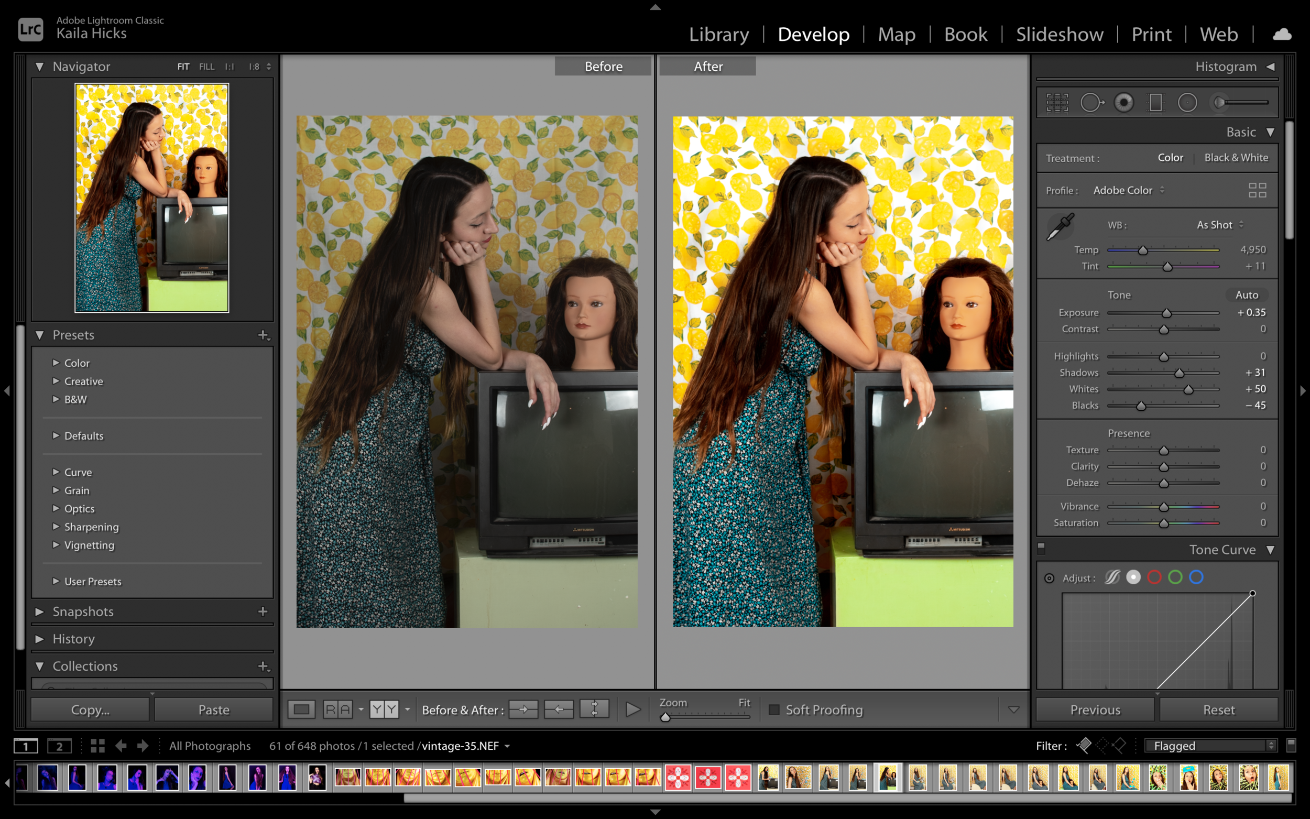This screenshot has width=1310, height=819.
Task: Open the Profile Browser grid icon
Action: [x=1257, y=190]
